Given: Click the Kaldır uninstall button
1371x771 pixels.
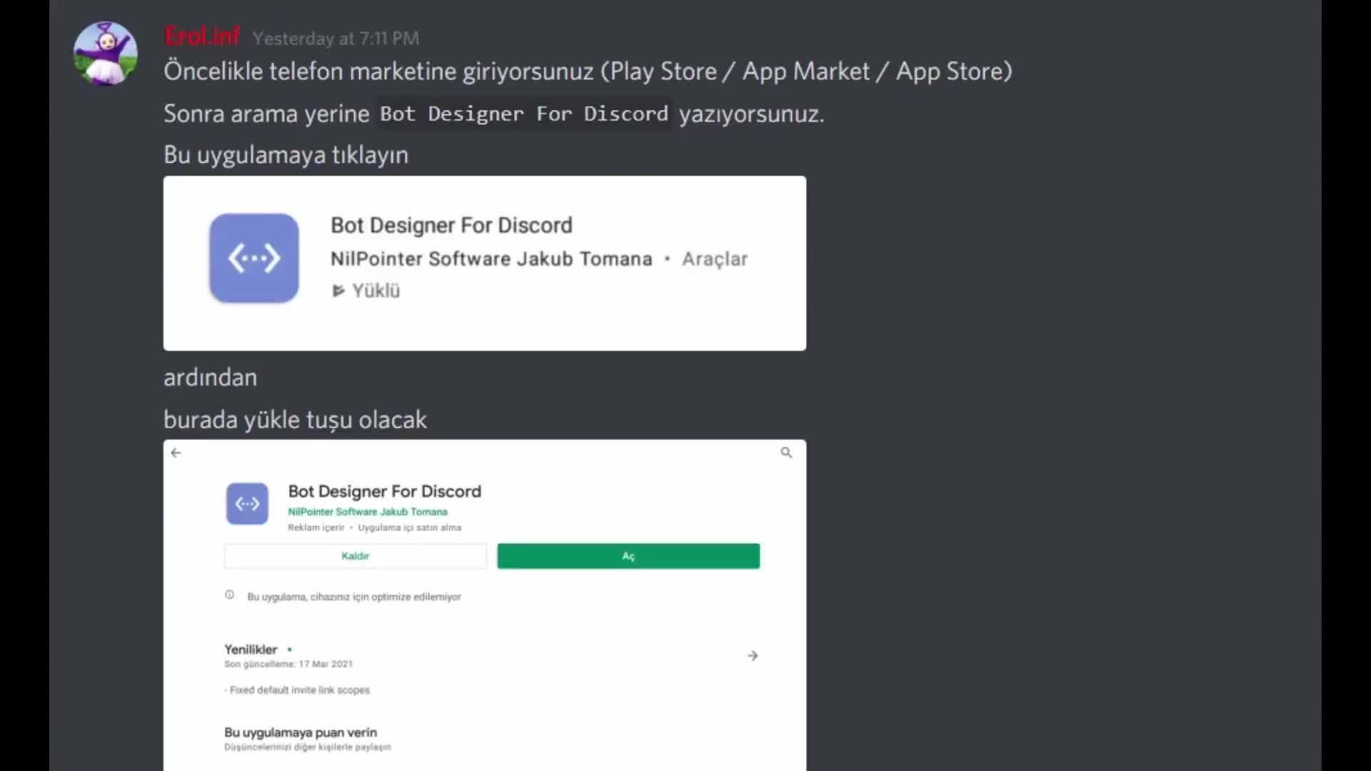Looking at the screenshot, I should pyautogui.click(x=356, y=556).
